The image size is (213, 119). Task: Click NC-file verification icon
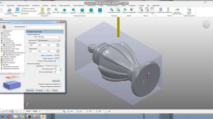click(x=118, y=10)
